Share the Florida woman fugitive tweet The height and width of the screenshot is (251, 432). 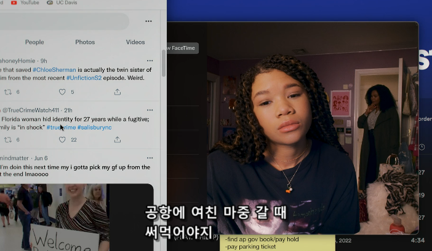(118, 140)
